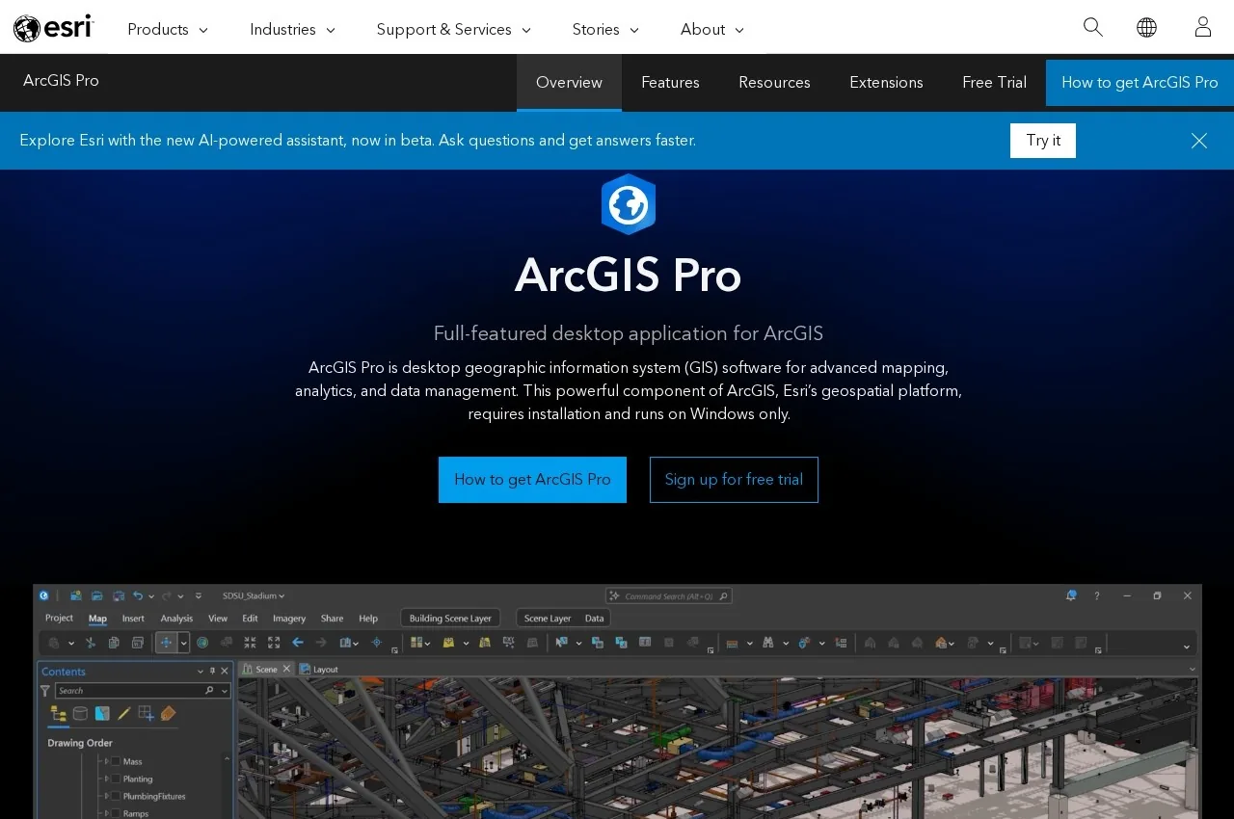Click the Bookmarks icon in ribbon
Viewport: 1234px width, 819px height.
pos(345,643)
